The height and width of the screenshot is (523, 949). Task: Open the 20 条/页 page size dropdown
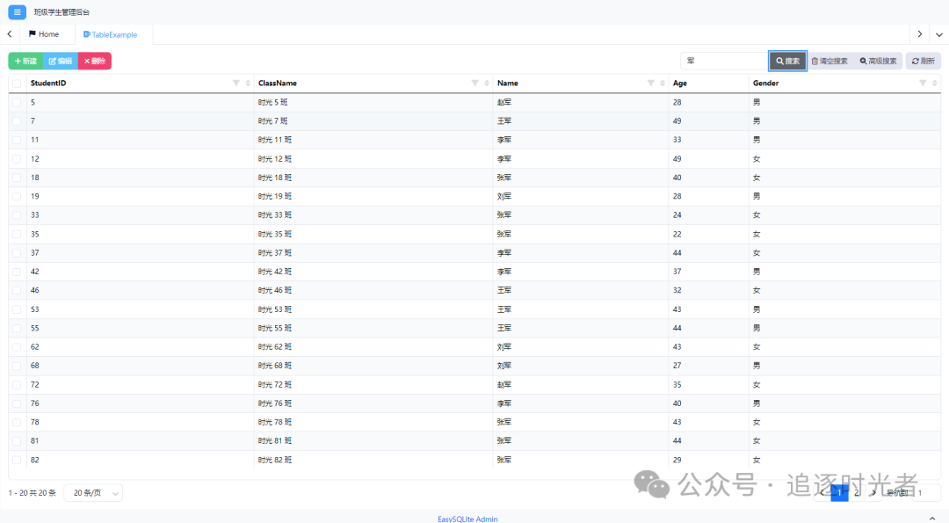(93, 492)
